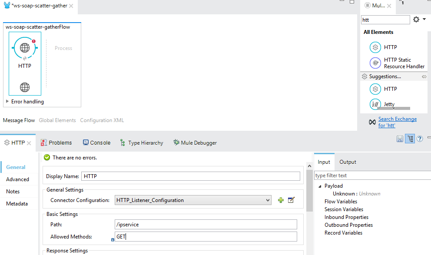Open help with the question mark icon

(420, 139)
